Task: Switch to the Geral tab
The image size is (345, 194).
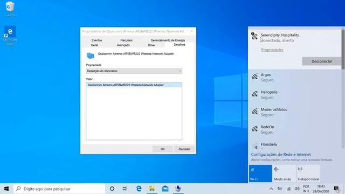Action: [94, 45]
